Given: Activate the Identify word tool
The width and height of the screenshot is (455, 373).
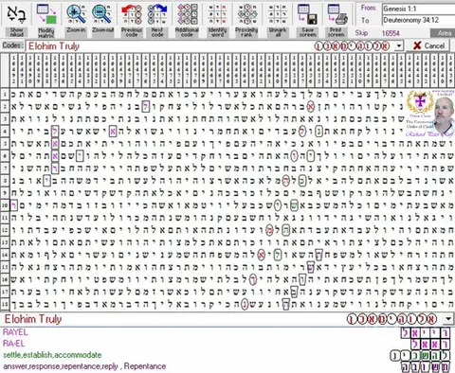Looking at the screenshot, I should (217, 20).
